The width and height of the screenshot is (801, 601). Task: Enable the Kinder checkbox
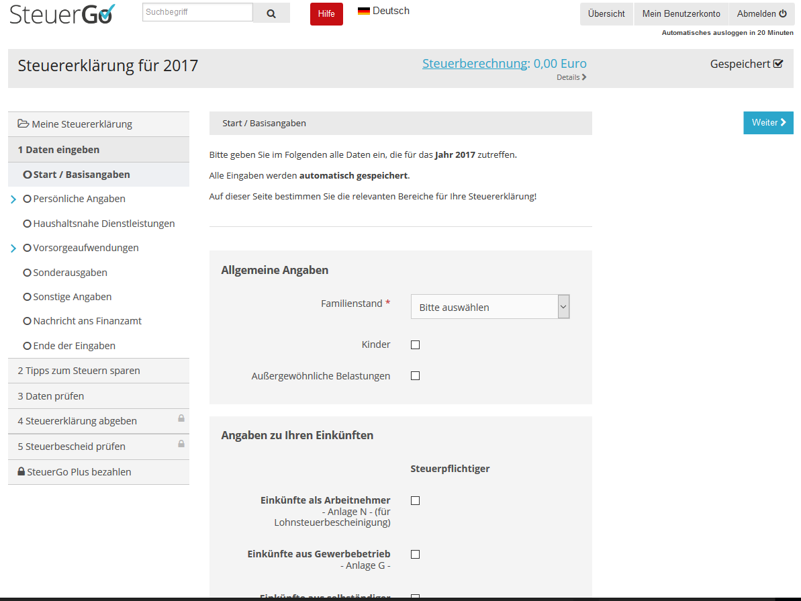(x=416, y=345)
